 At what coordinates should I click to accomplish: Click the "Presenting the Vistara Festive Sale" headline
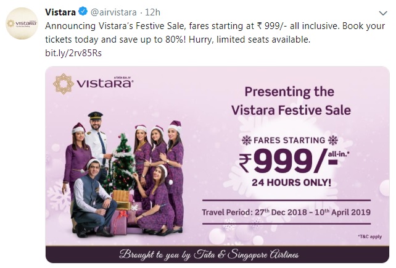(291, 102)
